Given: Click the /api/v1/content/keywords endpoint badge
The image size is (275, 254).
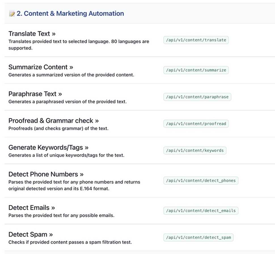Looking at the screenshot, I should click(x=195, y=151).
